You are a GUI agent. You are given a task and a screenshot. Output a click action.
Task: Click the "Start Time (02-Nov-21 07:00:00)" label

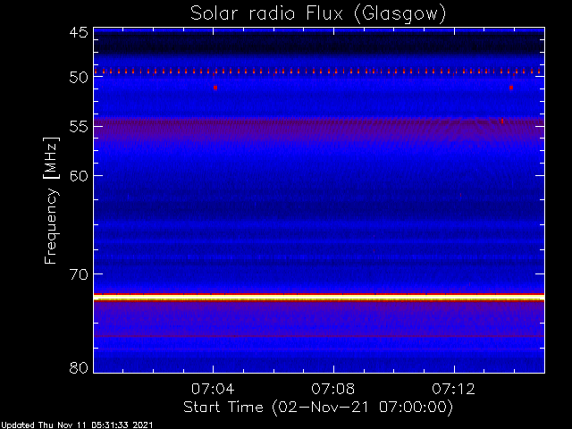[318, 408]
